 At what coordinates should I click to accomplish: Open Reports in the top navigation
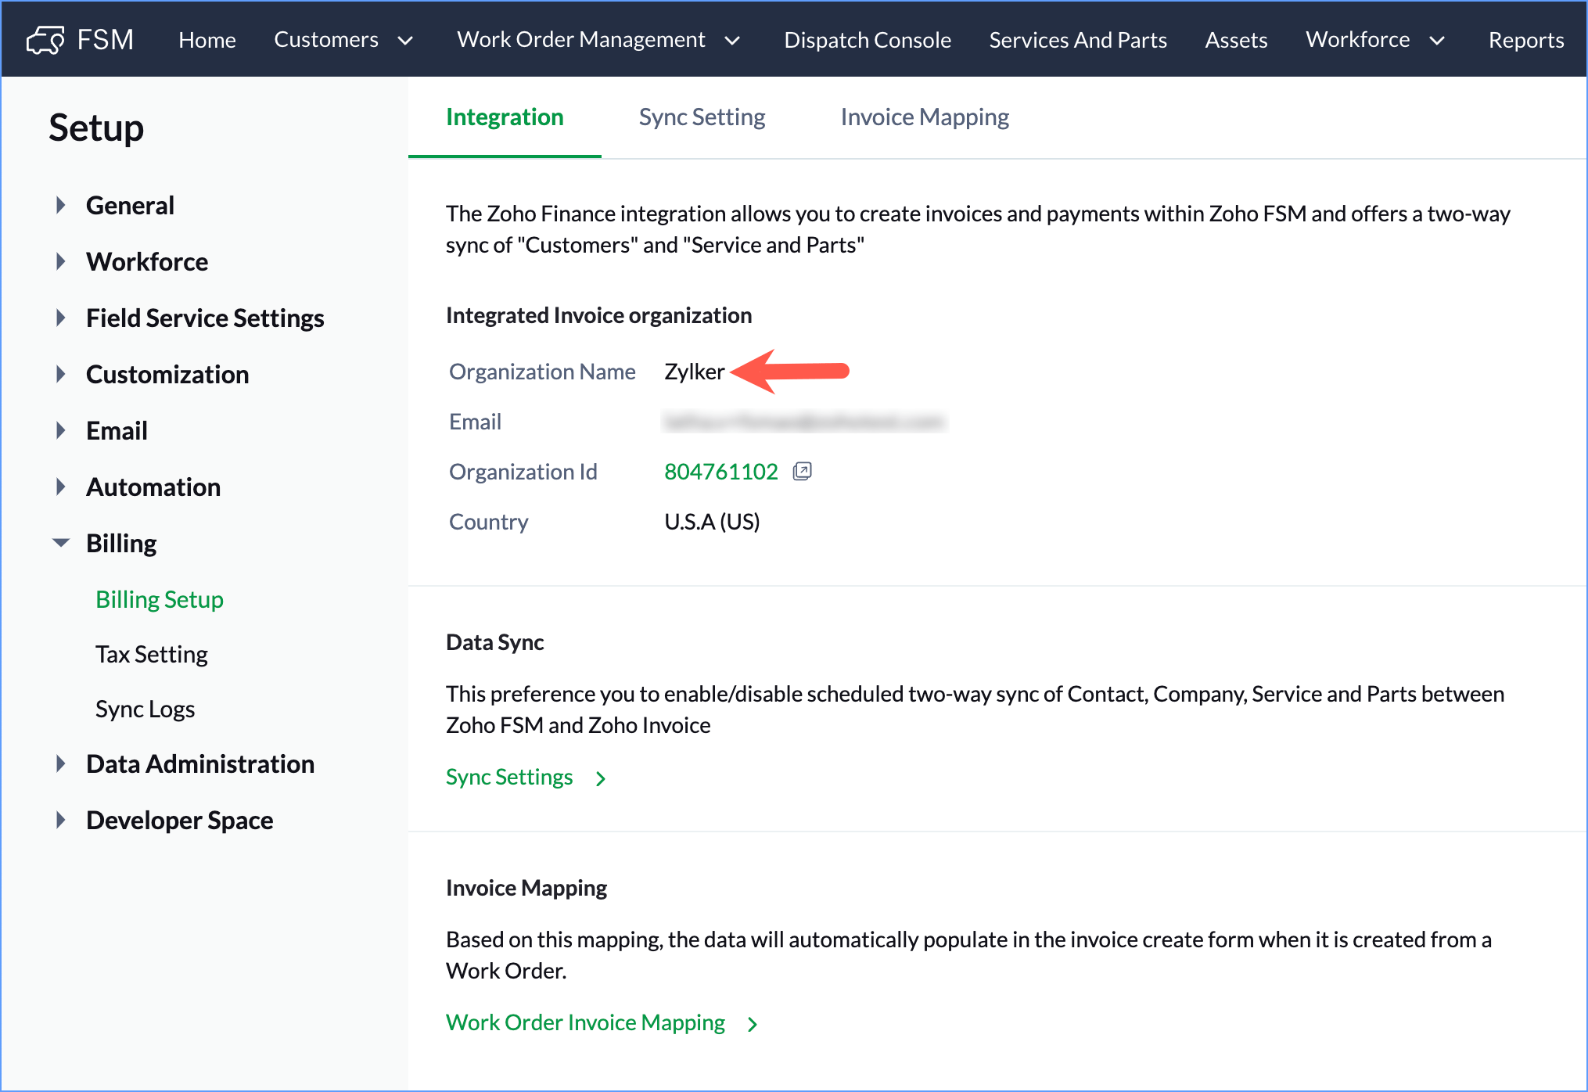1526,40
